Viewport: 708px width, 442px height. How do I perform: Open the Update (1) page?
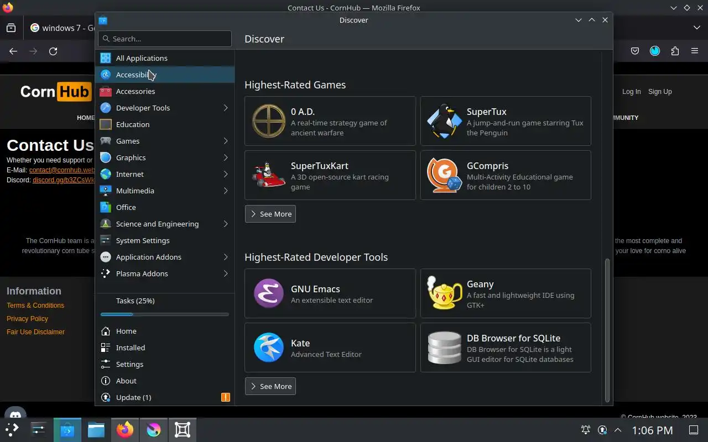point(165,397)
